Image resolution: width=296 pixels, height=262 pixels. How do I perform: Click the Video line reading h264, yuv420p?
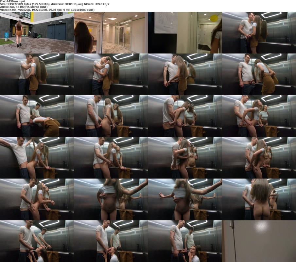click(47, 10)
